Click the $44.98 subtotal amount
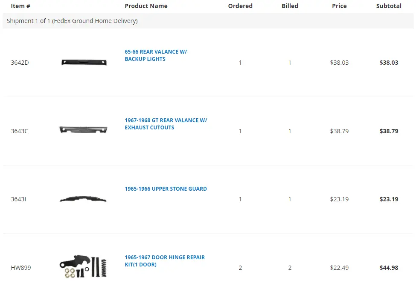416x289 pixels. point(389,268)
